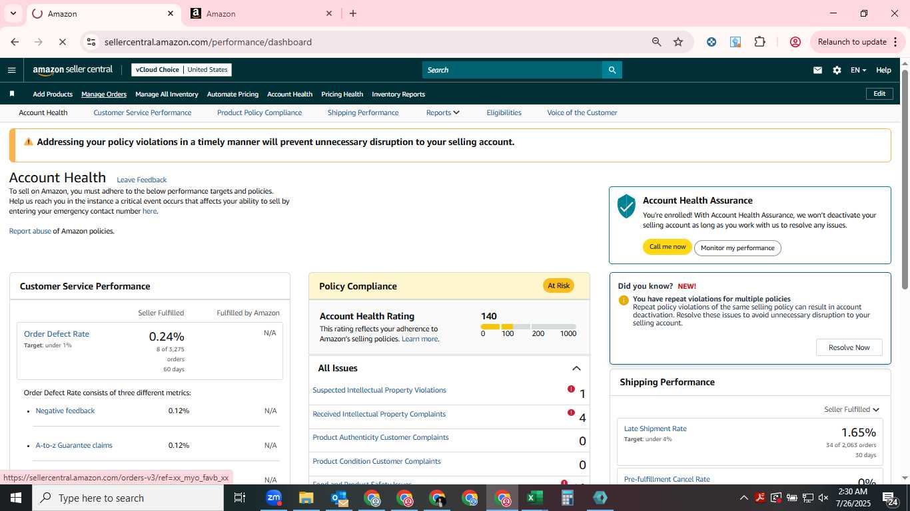Open the Order Defect Rate link
Image resolution: width=910 pixels, height=511 pixels.
[57, 334]
